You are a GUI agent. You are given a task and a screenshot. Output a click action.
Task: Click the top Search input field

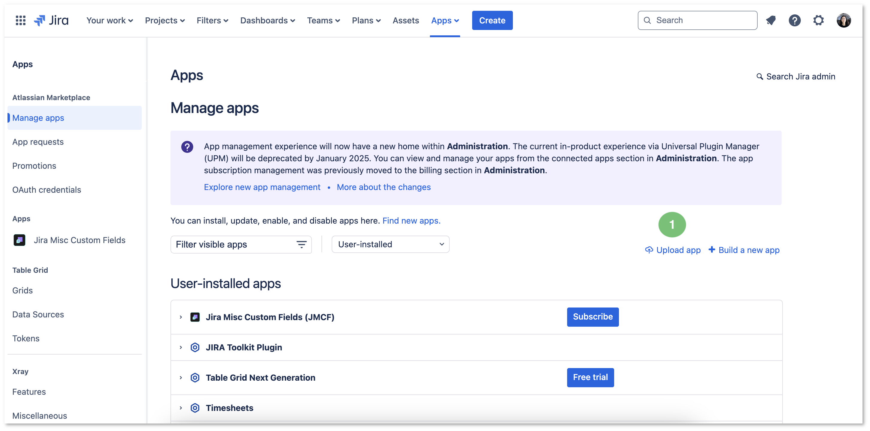tap(697, 20)
